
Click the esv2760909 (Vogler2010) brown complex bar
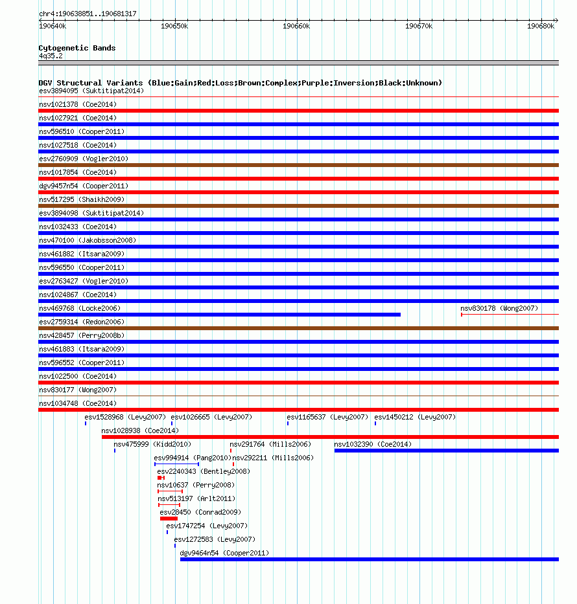point(298,165)
